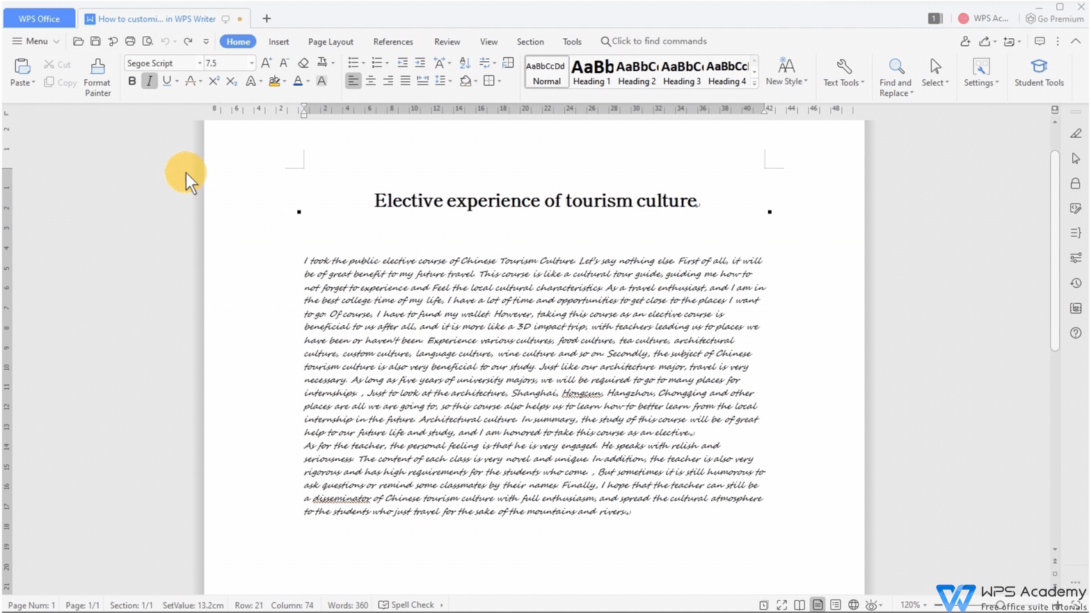
Task: Click the Format Painter tool
Action: click(x=97, y=77)
